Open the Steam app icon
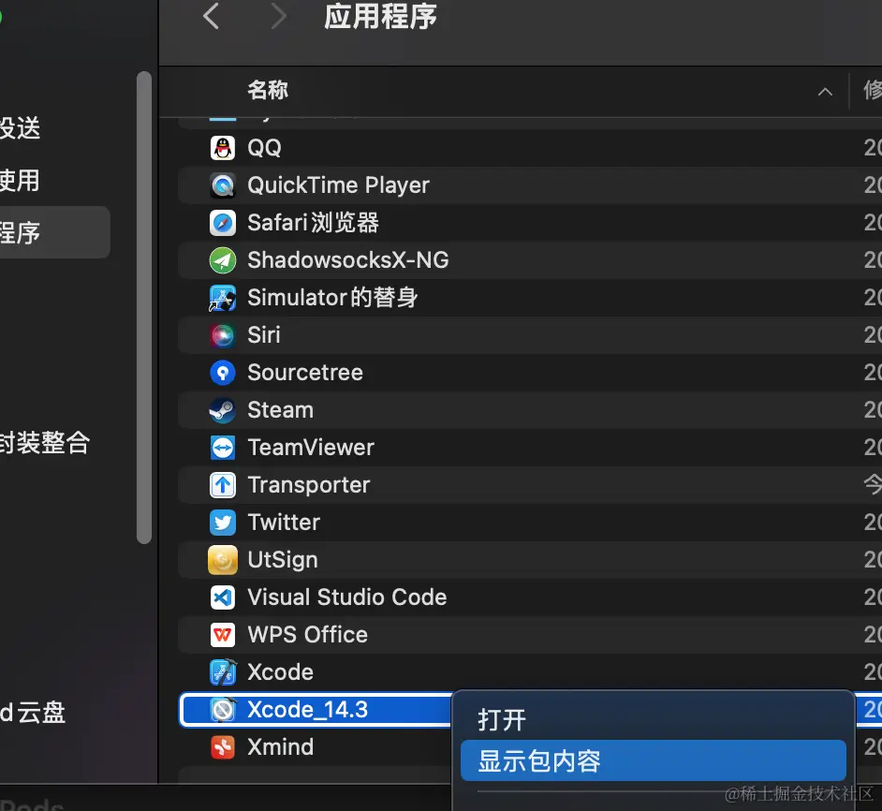 (222, 409)
